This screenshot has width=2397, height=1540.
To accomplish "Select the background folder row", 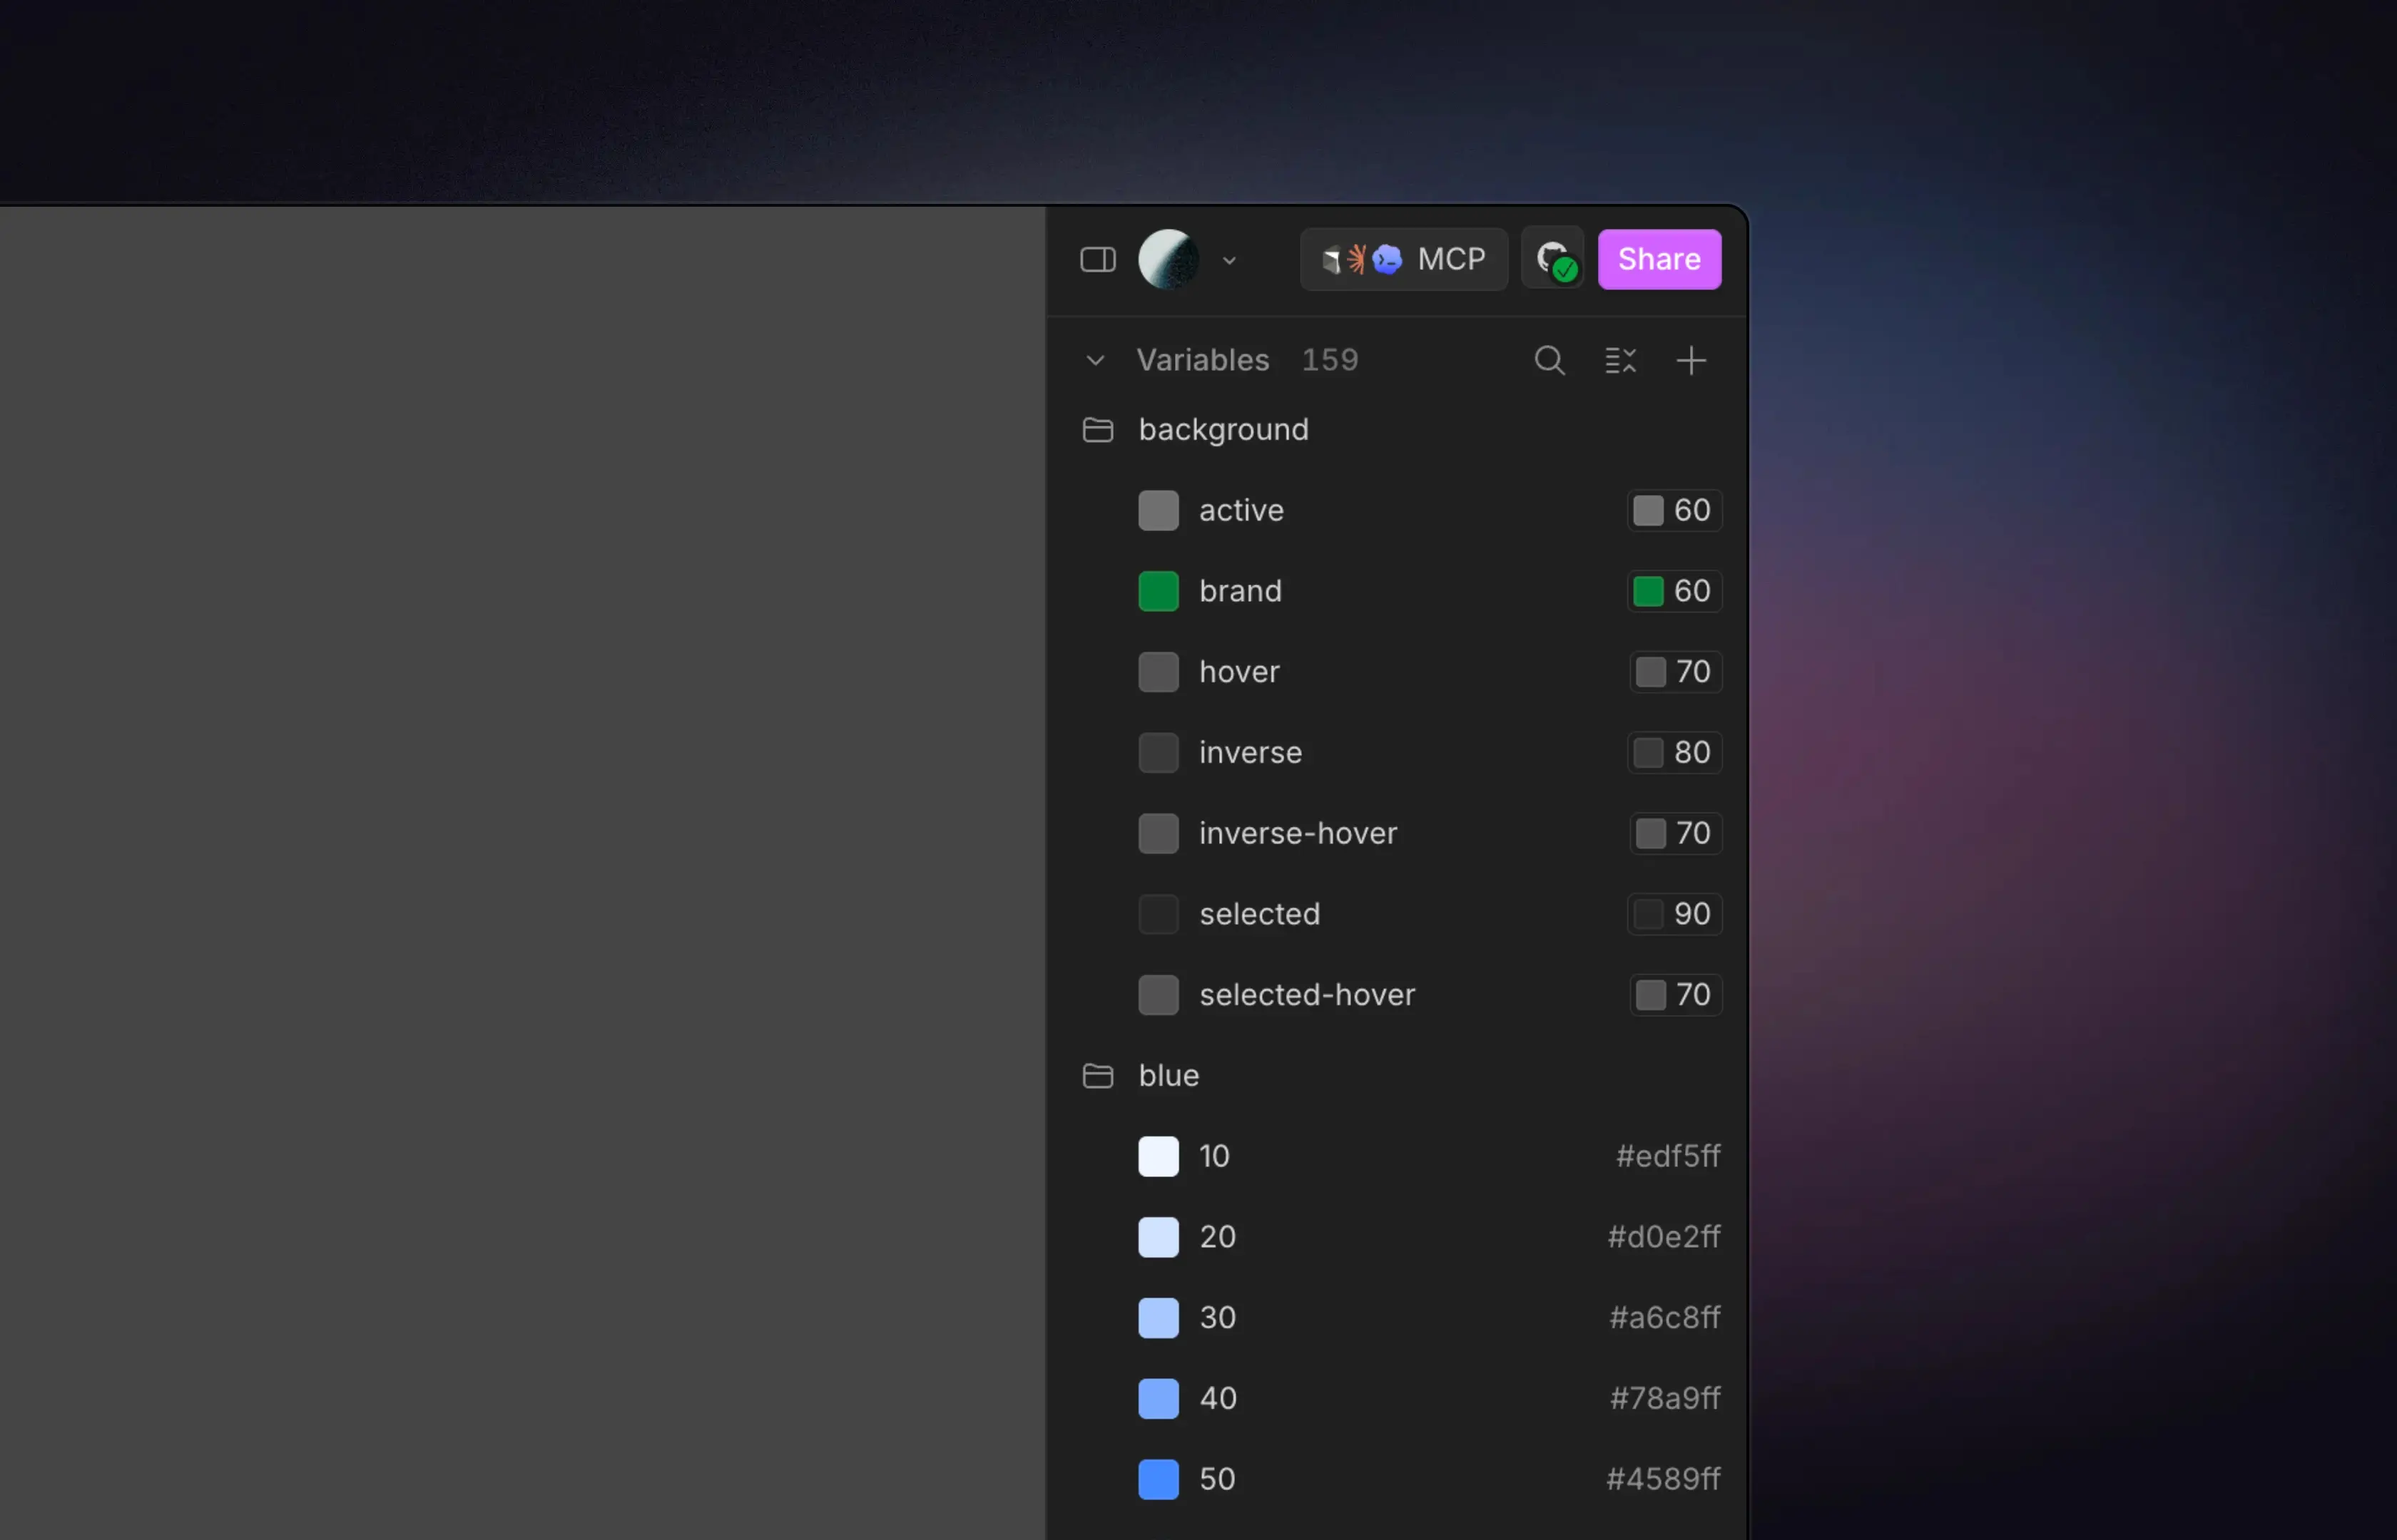I will (x=1397, y=430).
